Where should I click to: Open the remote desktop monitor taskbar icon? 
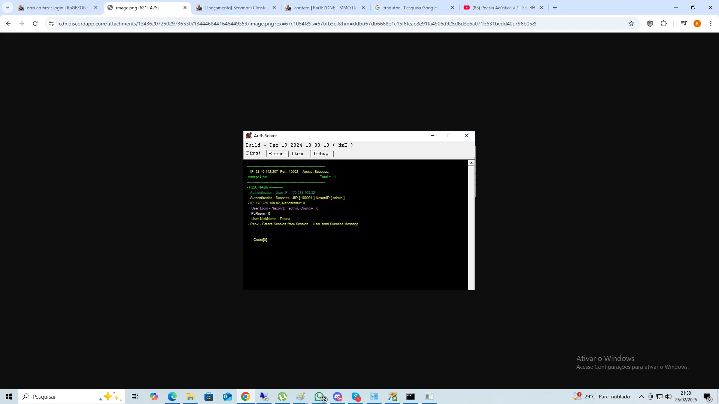[264, 397]
